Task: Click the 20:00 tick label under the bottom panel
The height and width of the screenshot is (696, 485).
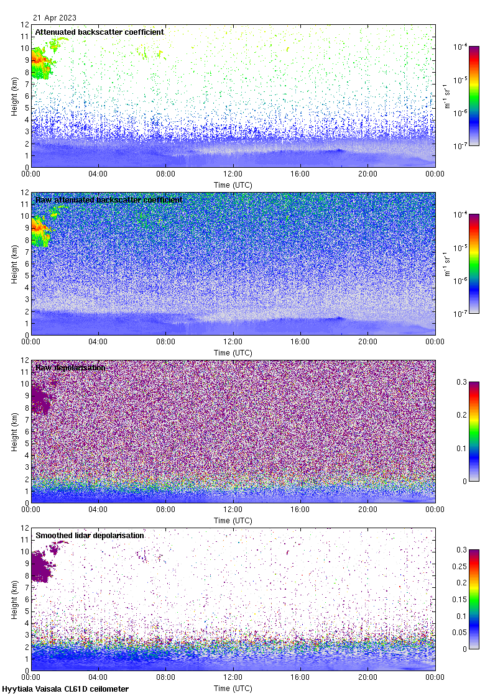Action: click(x=367, y=678)
